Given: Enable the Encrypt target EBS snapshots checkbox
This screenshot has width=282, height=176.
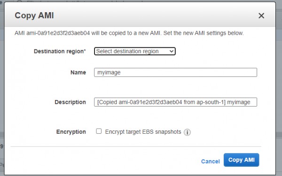Looking at the screenshot, I should click(99, 131).
